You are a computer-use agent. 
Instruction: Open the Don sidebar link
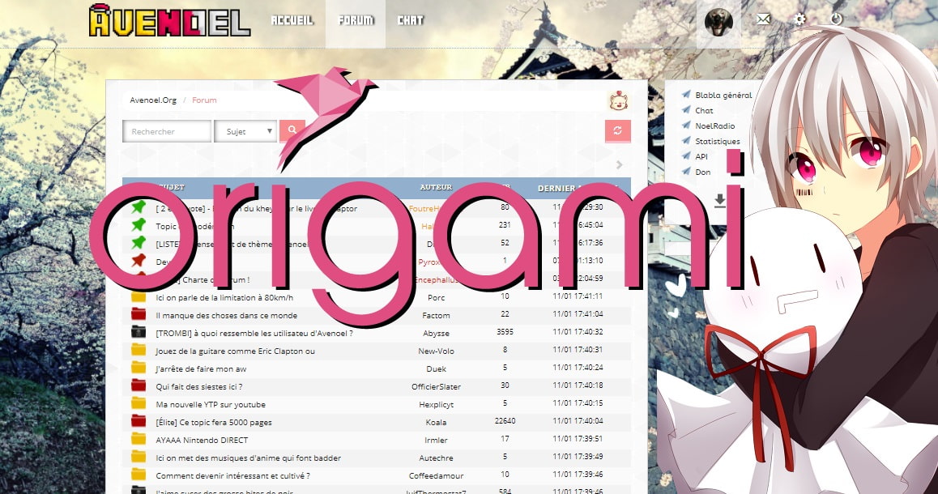703,172
